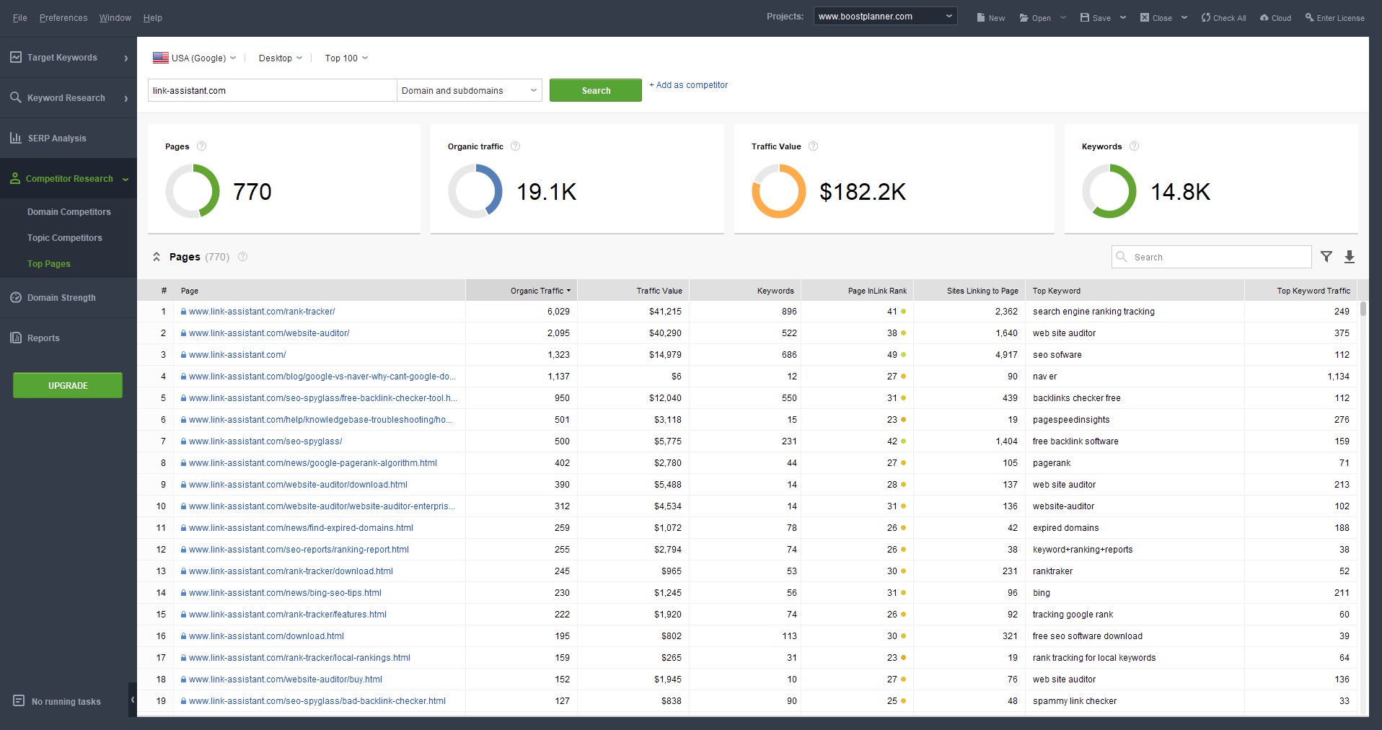1382x730 pixels.
Task: Click the Traffic Value help icon
Action: [813, 146]
